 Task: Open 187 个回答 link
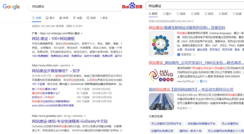tap(38, 84)
